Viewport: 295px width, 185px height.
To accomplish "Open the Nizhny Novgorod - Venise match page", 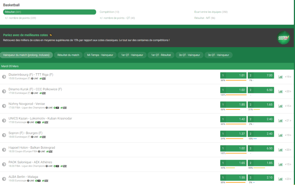I will (27, 104).
